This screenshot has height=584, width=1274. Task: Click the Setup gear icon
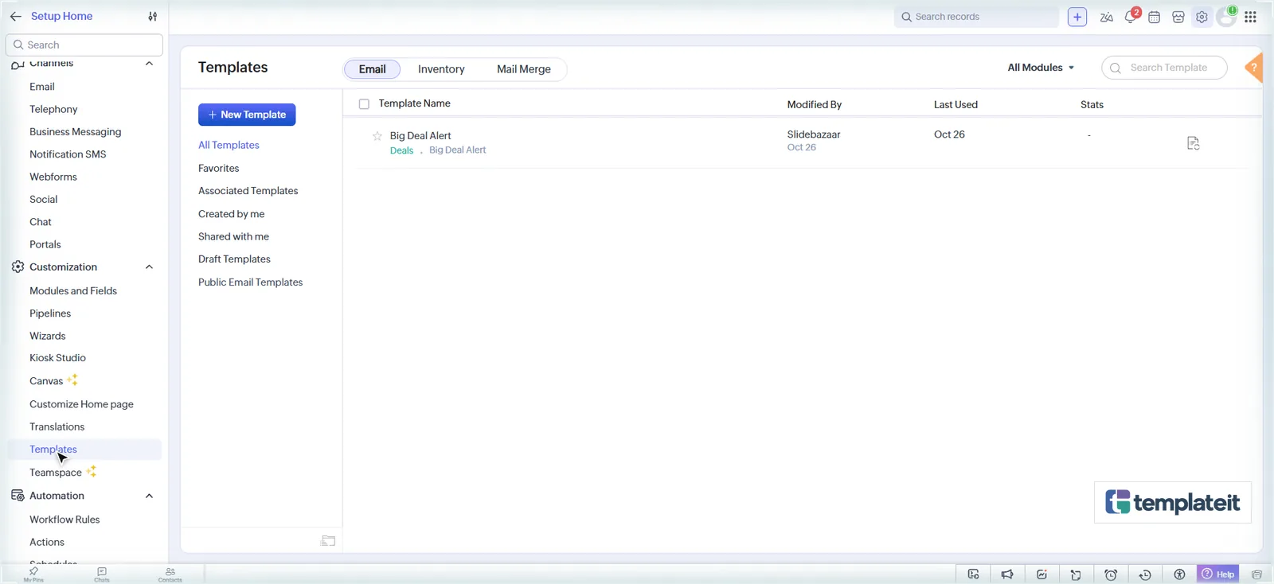point(1202,17)
